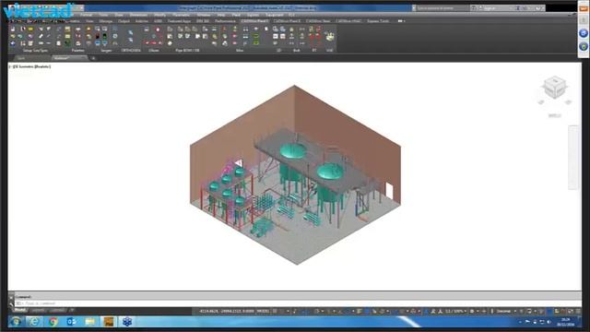Open the orange app icon on taskbar

(109, 322)
